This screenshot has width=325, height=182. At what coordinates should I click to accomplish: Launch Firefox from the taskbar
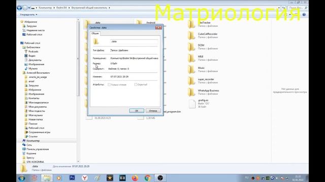pyautogui.click(x=135, y=177)
